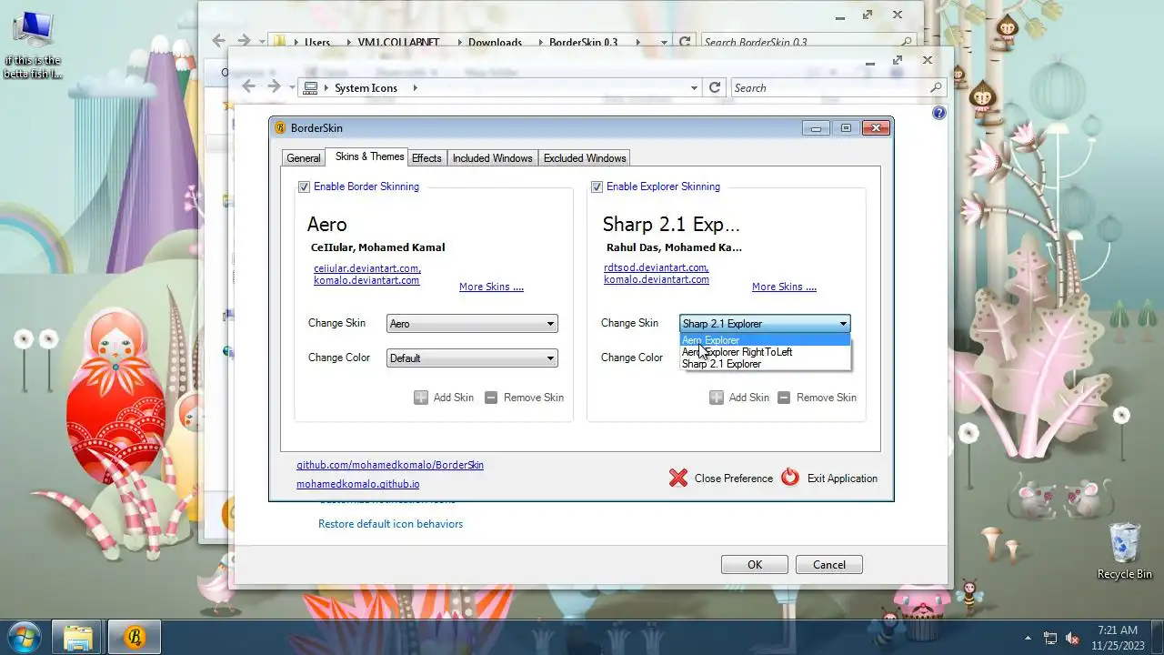Open System Icons address bar history dropdown
Image resolution: width=1164 pixels, height=655 pixels.
point(694,88)
